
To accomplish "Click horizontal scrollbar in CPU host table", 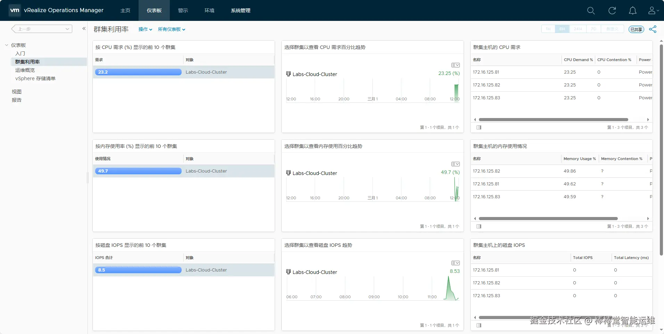I will [x=553, y=119].
